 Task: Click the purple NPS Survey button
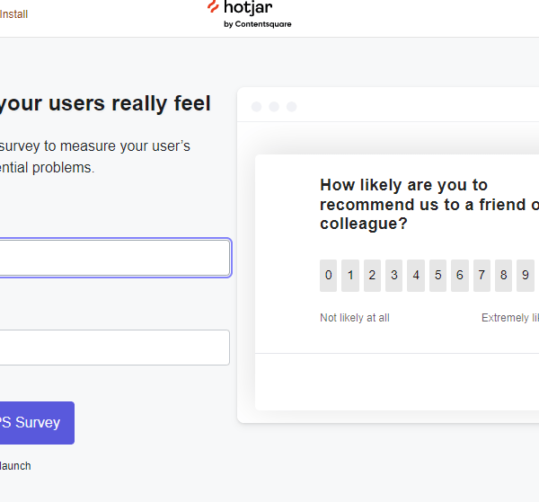coord(37,423)
